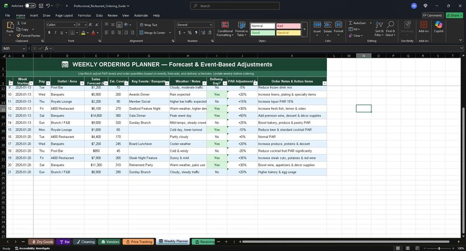Open the Data ribbon tab

click(x=99, y=15)
